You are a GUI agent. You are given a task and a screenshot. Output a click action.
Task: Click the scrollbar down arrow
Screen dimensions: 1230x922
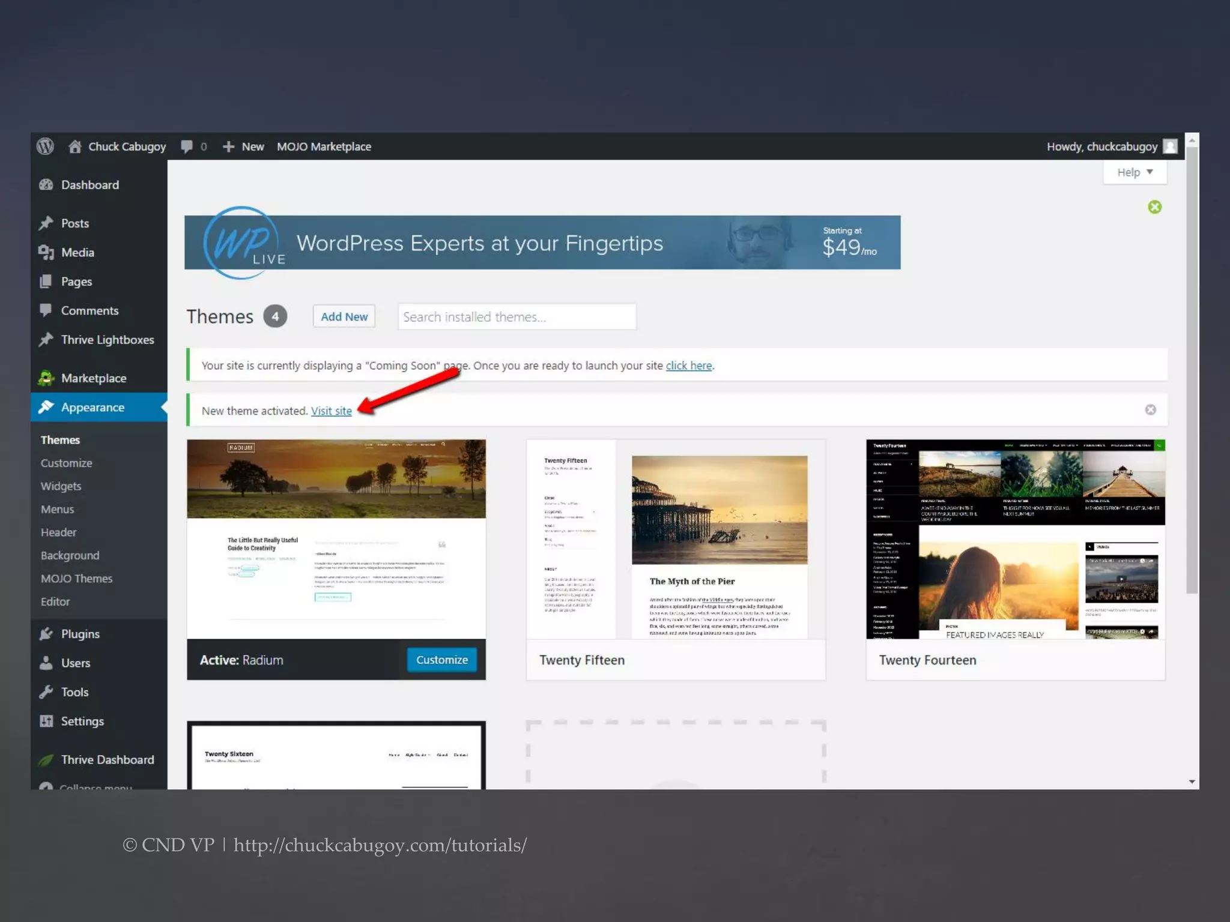pos(1192,782)
